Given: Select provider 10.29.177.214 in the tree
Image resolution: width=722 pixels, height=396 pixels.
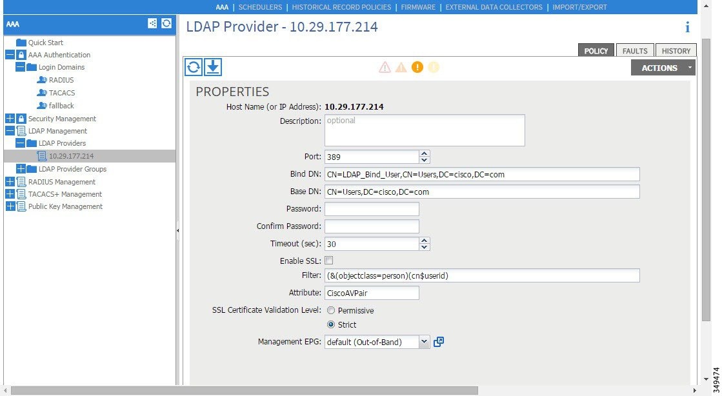Looking at the screenshot, I should click(72, 156).
